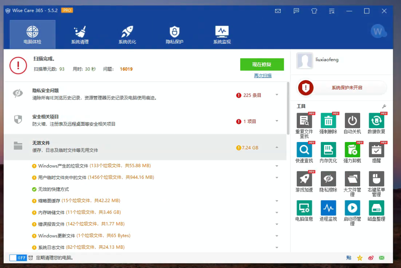Enable system protection 系统保护未开启 toggle
This screenshot has height=268, width=401.
[342, 87]
